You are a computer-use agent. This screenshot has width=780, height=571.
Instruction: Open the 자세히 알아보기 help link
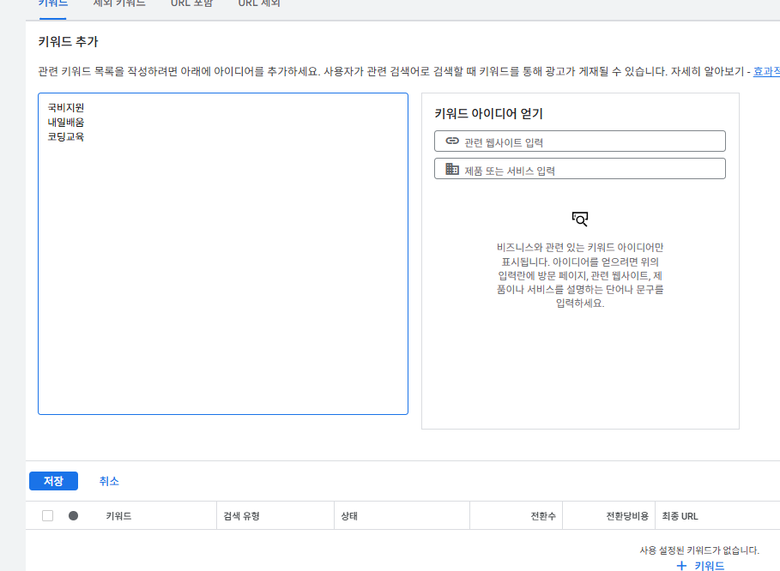click(x=765, y=71)
